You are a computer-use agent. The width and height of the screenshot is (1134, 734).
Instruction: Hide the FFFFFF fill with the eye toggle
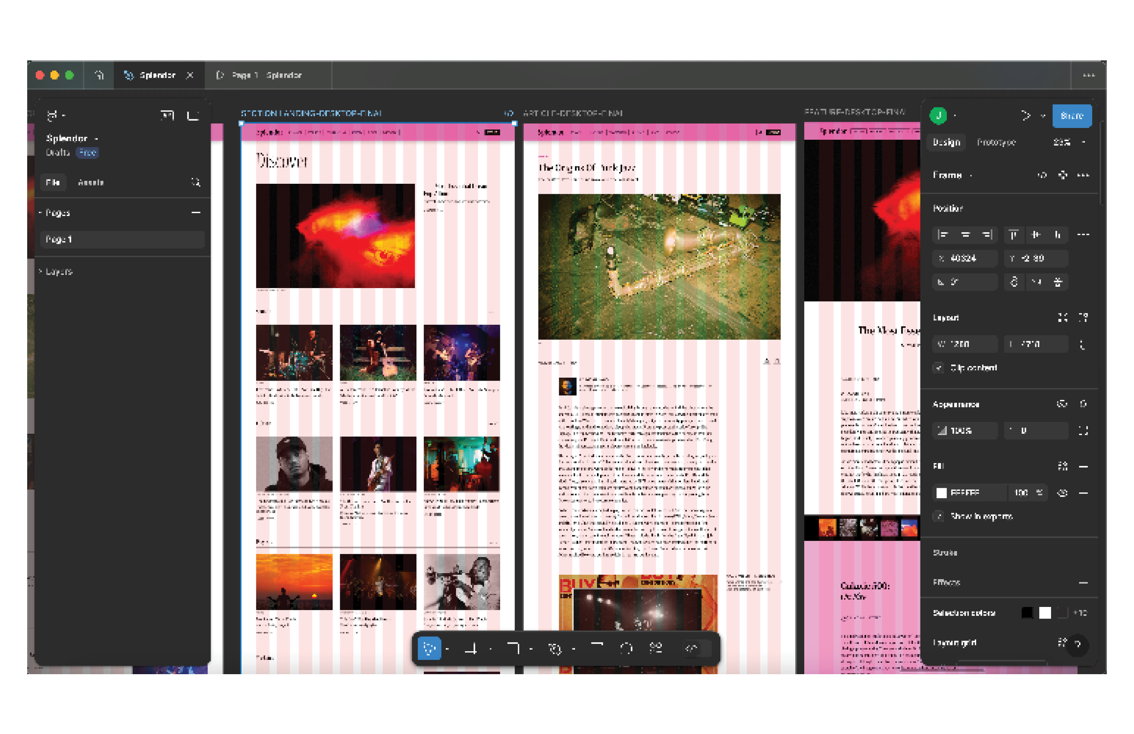tap(1063, 493)
